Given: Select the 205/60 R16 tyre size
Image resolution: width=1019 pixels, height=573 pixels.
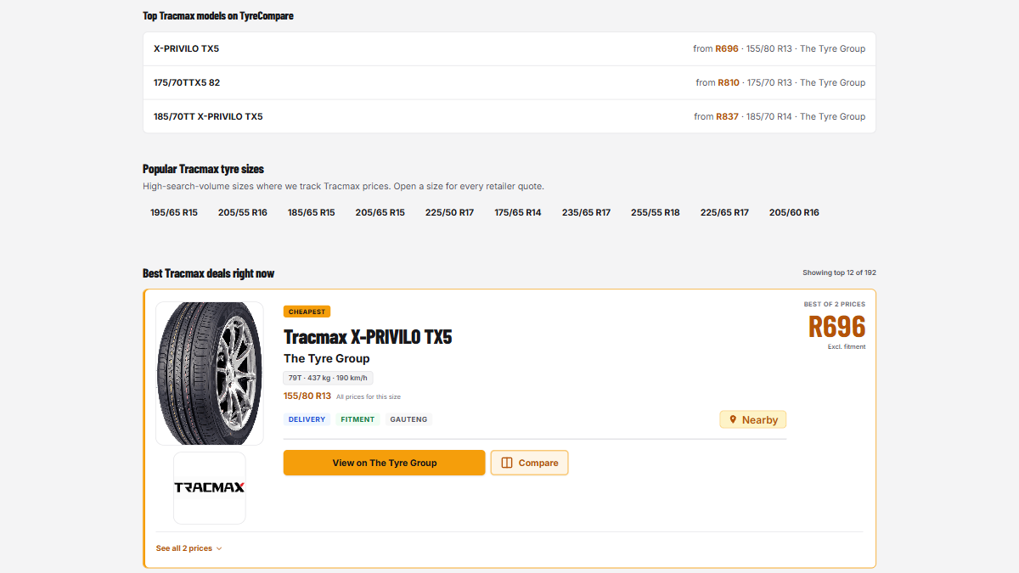Looking at the screenshot, I should click(795, 212).
